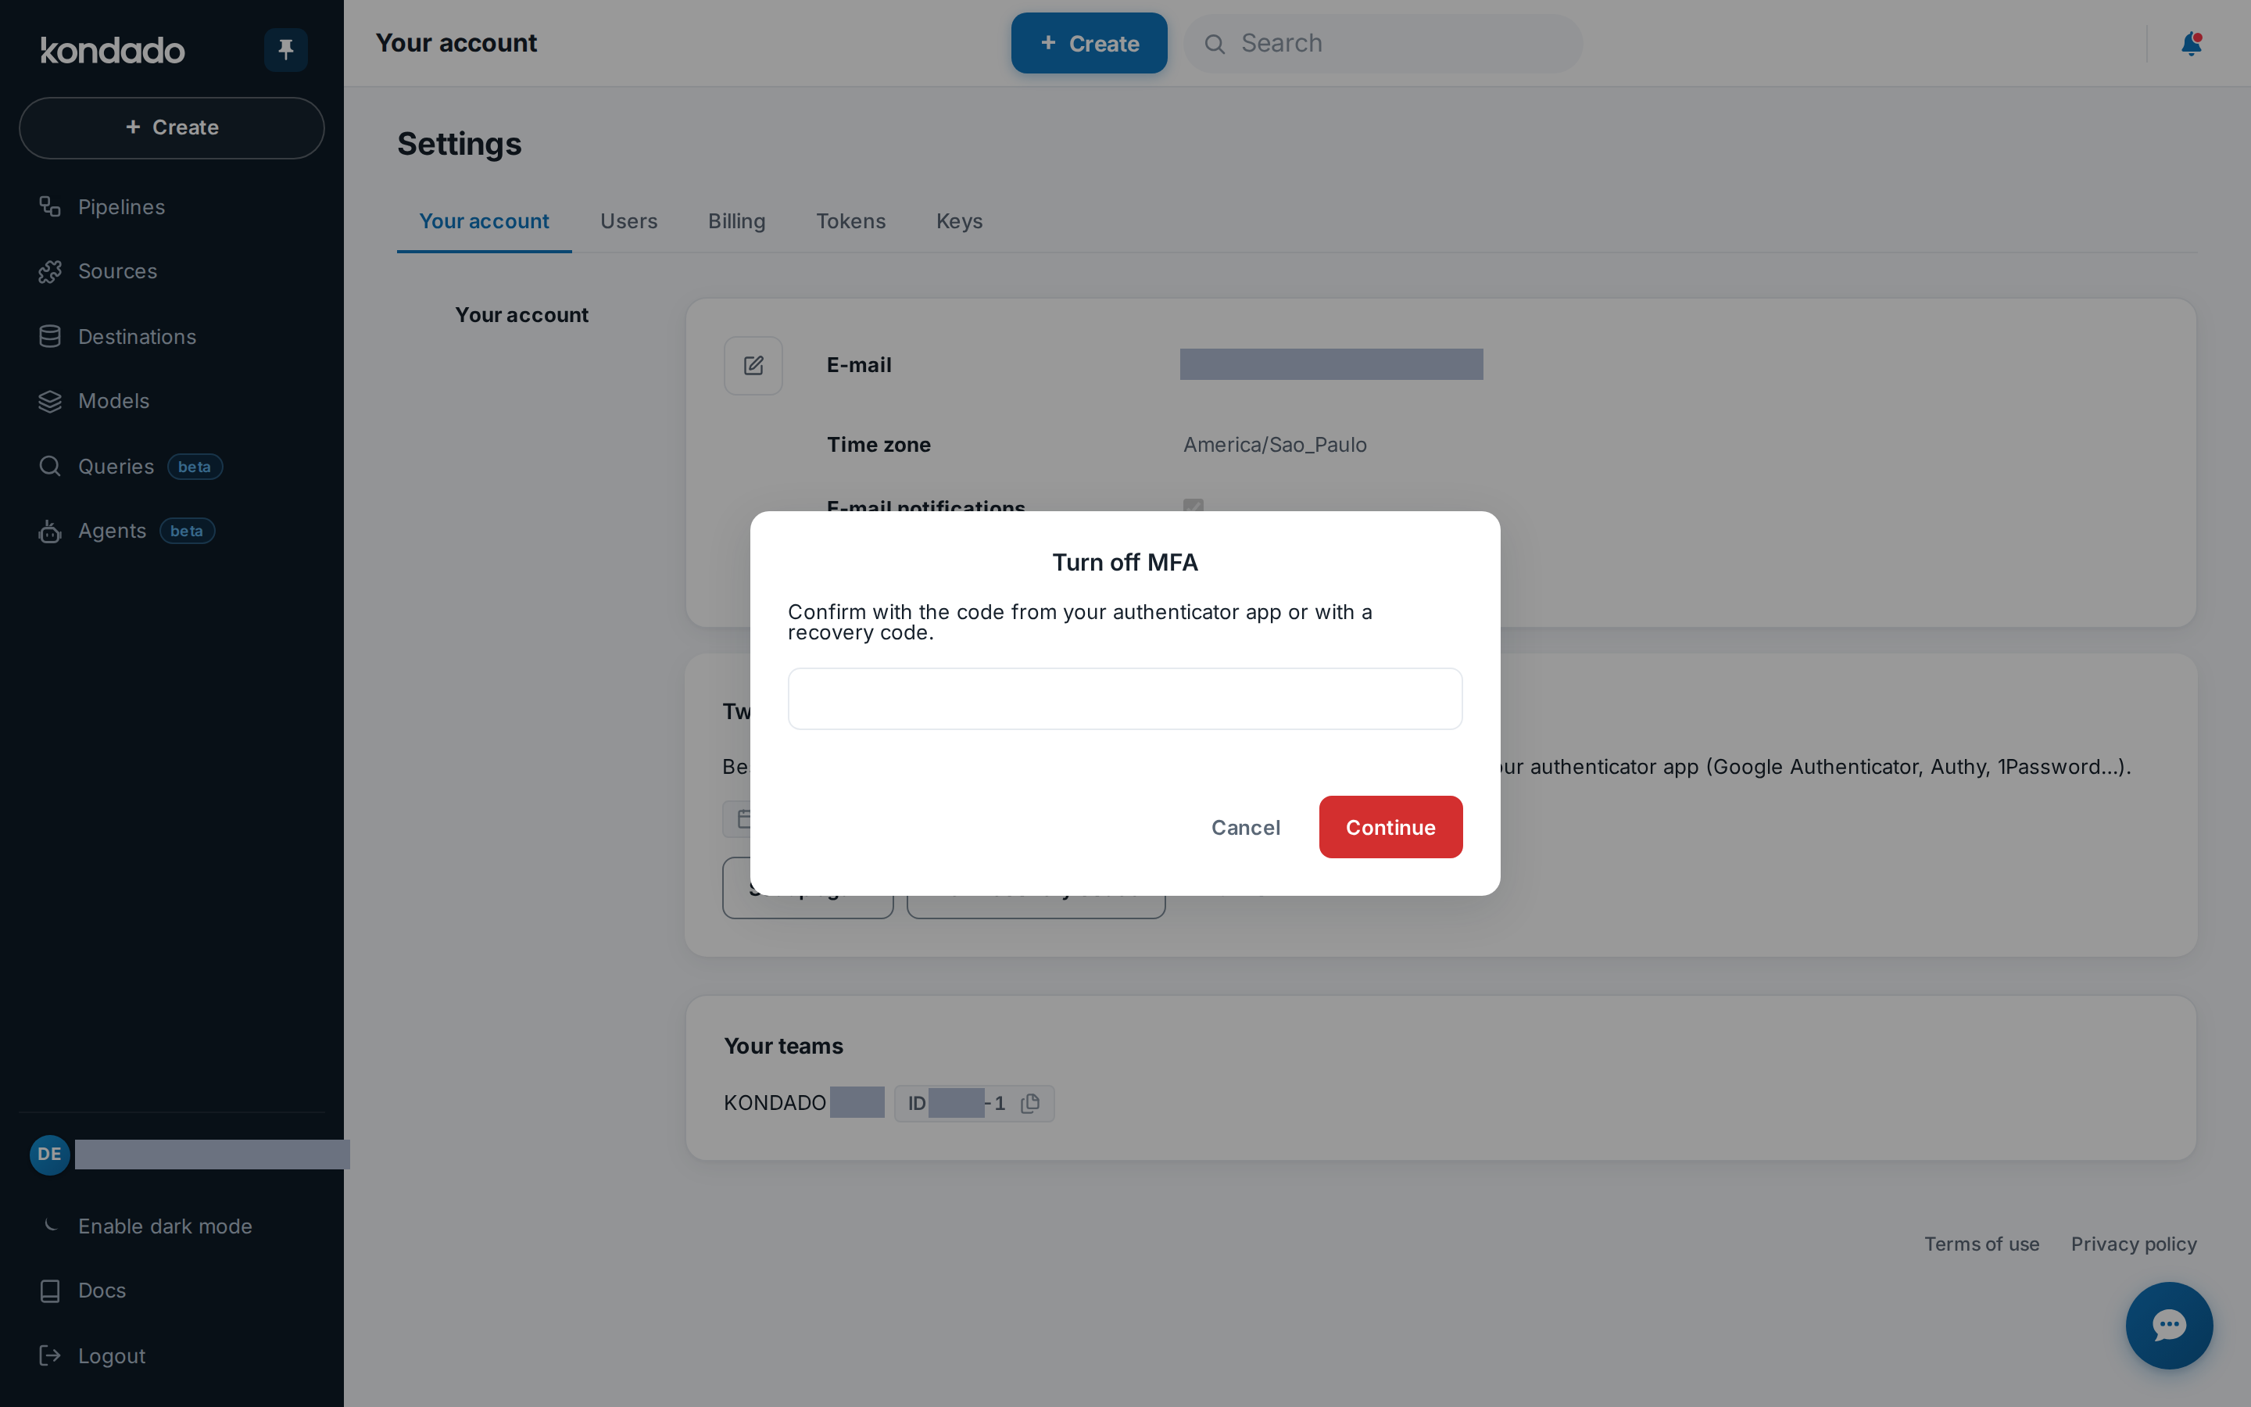The width and height of the screenshot is (2251, 1407).
Task: Click the KONDADO team name
Action: [x=775, y=1103]
